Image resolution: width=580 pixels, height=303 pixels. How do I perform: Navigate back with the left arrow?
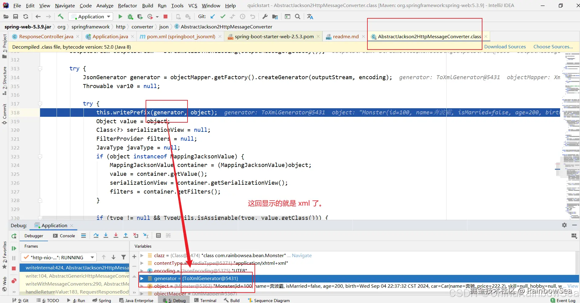click(38, 17)
